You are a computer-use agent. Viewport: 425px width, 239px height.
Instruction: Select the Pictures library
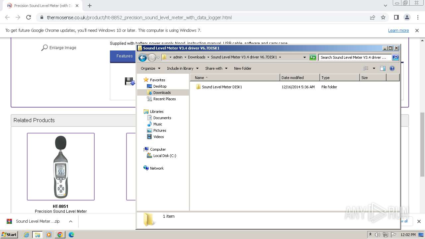(x=157, y=130)
